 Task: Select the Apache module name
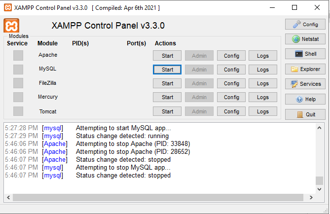click(48, 55)
